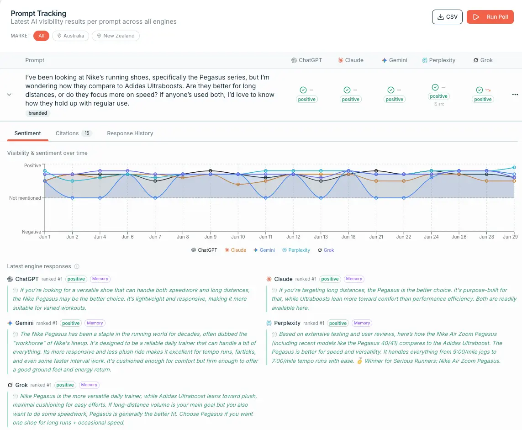Toggle Claude series in chart legend
This screenshot has height=430, width=522.
(x=235, y=250)
